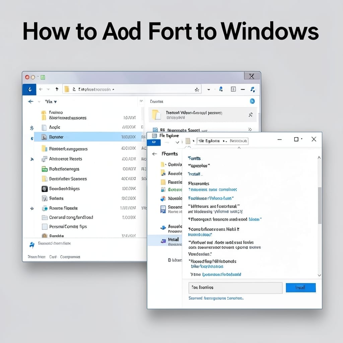
Task: Select the Rnoarne Flipeafe row
Action: pos(88,208)
